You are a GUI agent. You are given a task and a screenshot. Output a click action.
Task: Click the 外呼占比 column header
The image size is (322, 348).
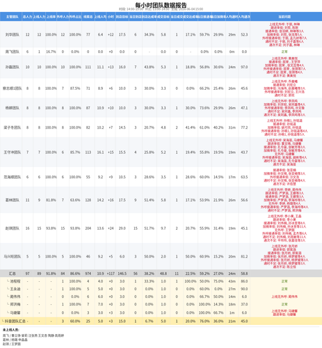[x=75, y=17]
